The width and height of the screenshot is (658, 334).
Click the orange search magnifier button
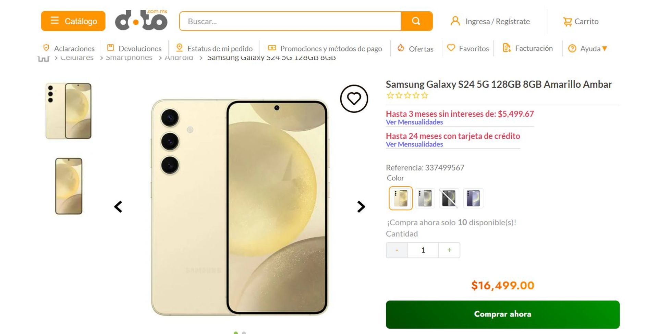pyautogui.click(x=416, y=21)
